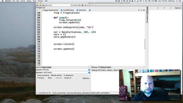The height and width of the screenshot is (103, 183).
Task: Open the FroggerApplication class dropdown
Action: point(62,10)
